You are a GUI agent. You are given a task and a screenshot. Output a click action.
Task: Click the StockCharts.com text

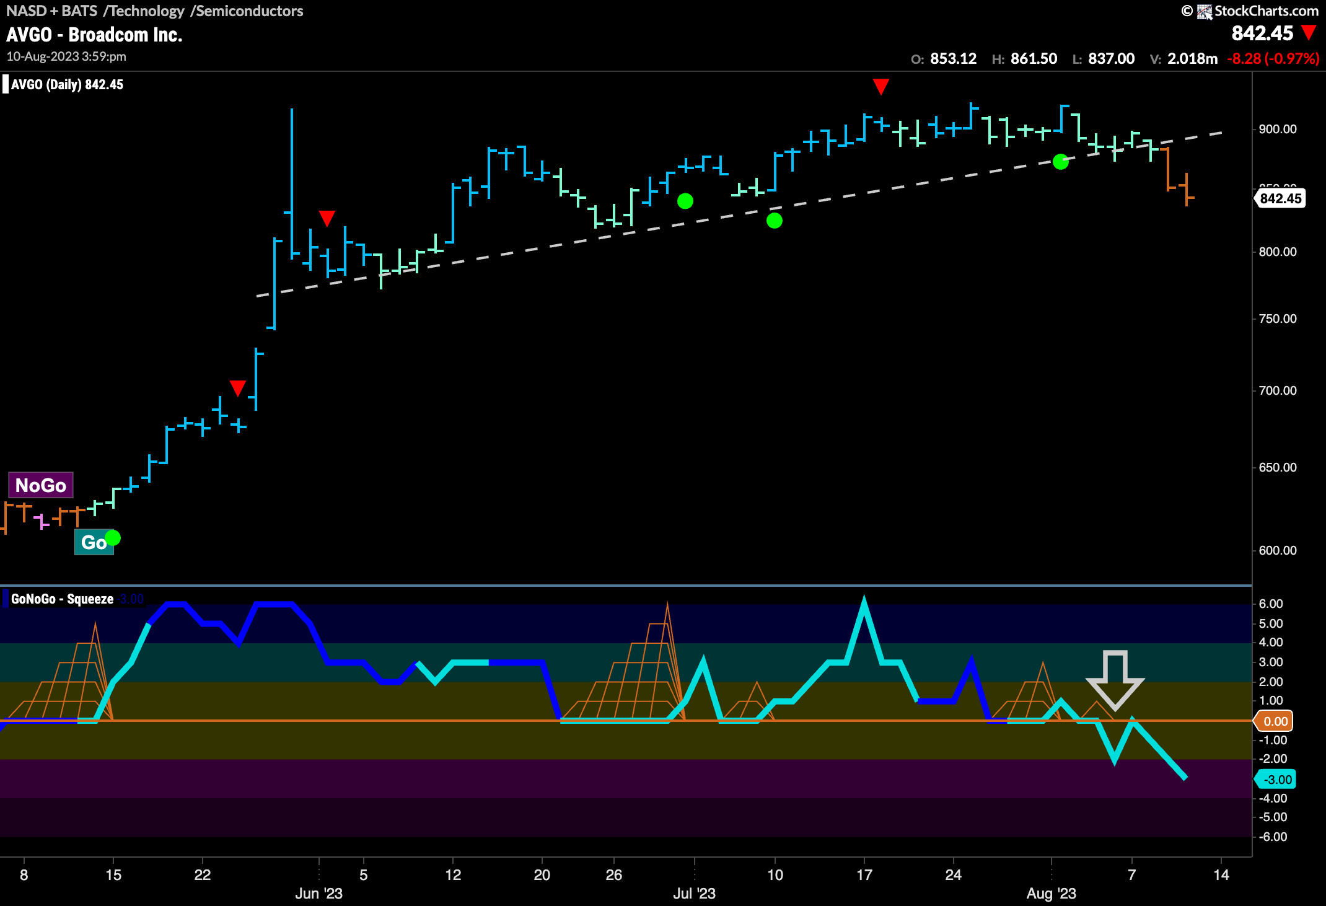click(x=1267, y=11)
